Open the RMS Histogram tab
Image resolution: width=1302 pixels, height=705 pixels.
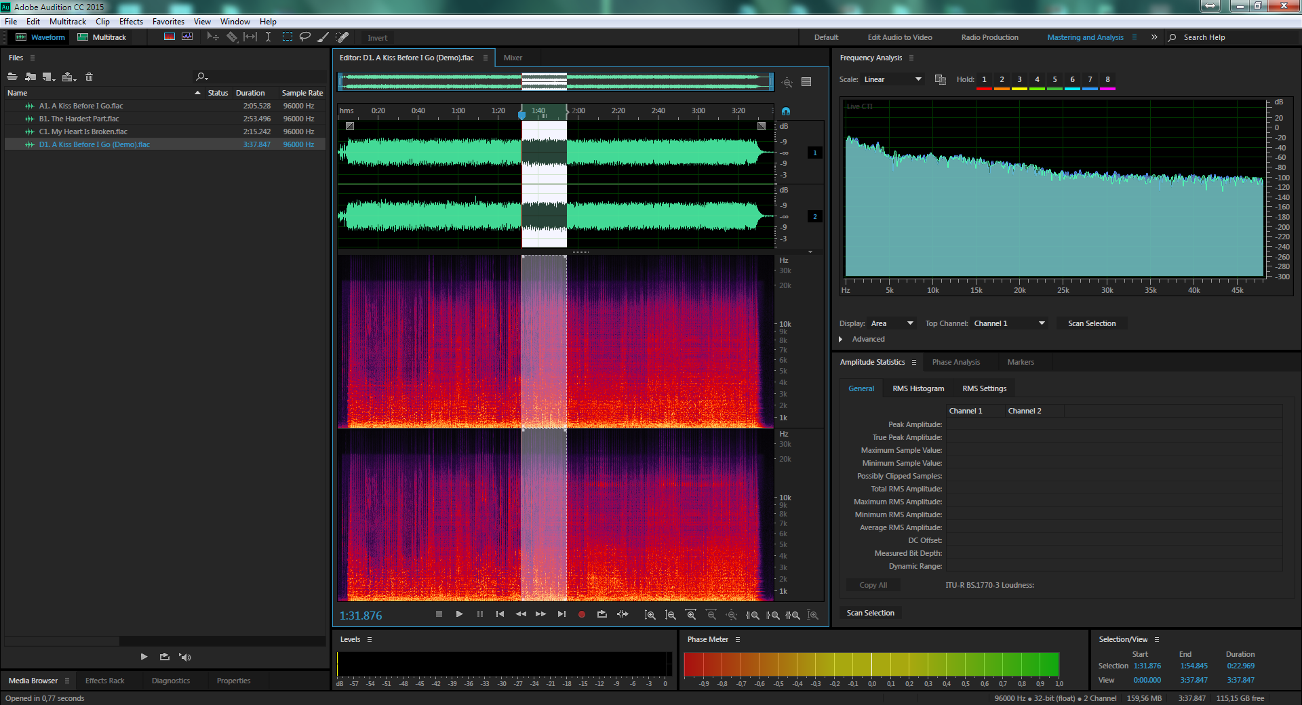pyautogui.click(x=918, y=388)
